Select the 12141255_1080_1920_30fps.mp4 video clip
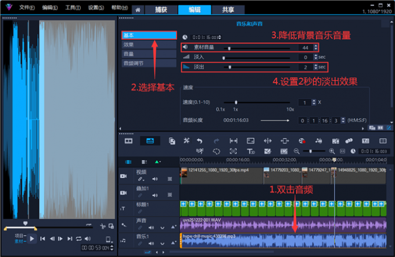Viewport: 395px width, 257px height. [222, 176]
